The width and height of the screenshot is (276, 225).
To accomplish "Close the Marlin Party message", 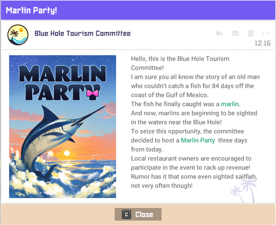I will tap(138, 214).
